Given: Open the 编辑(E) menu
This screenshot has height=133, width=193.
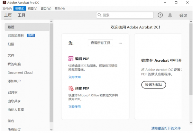Looking at the screenshot, I should pyautogui.click(x=20, y=9).
